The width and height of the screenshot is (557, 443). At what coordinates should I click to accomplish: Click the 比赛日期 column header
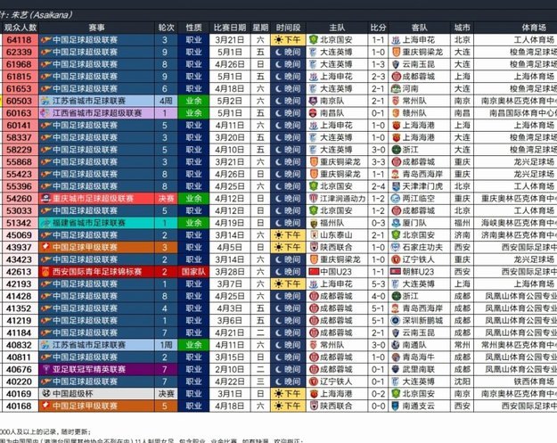pyautogui.click(x=230, y=28)
